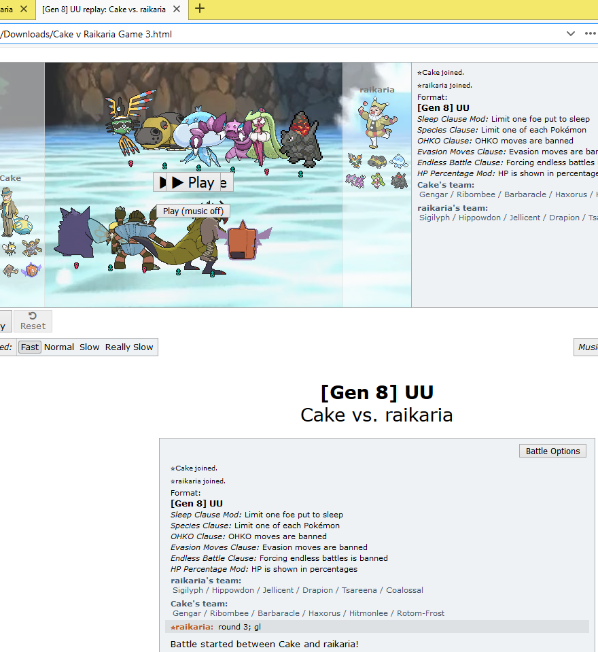Select Sigilyph icon in raikaria's team list

[355, 160]
